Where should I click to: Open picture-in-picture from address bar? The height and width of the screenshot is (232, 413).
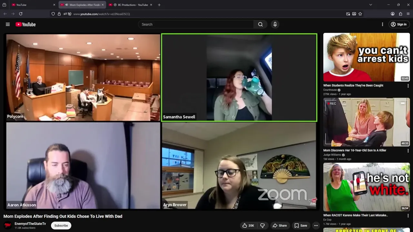348,14
